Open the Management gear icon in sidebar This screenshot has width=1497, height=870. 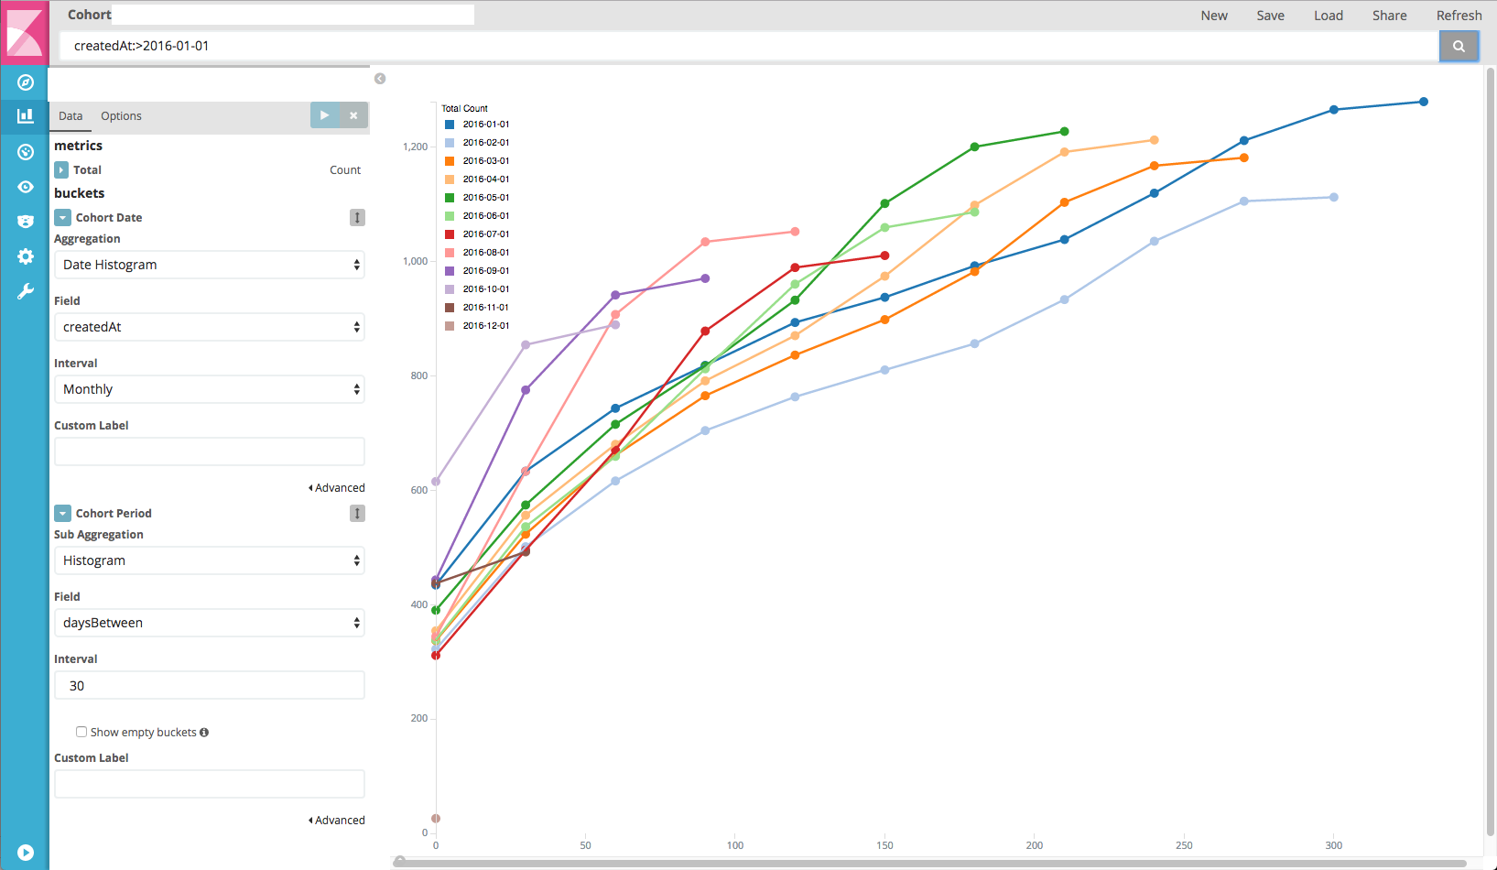(x=26, y=256)
